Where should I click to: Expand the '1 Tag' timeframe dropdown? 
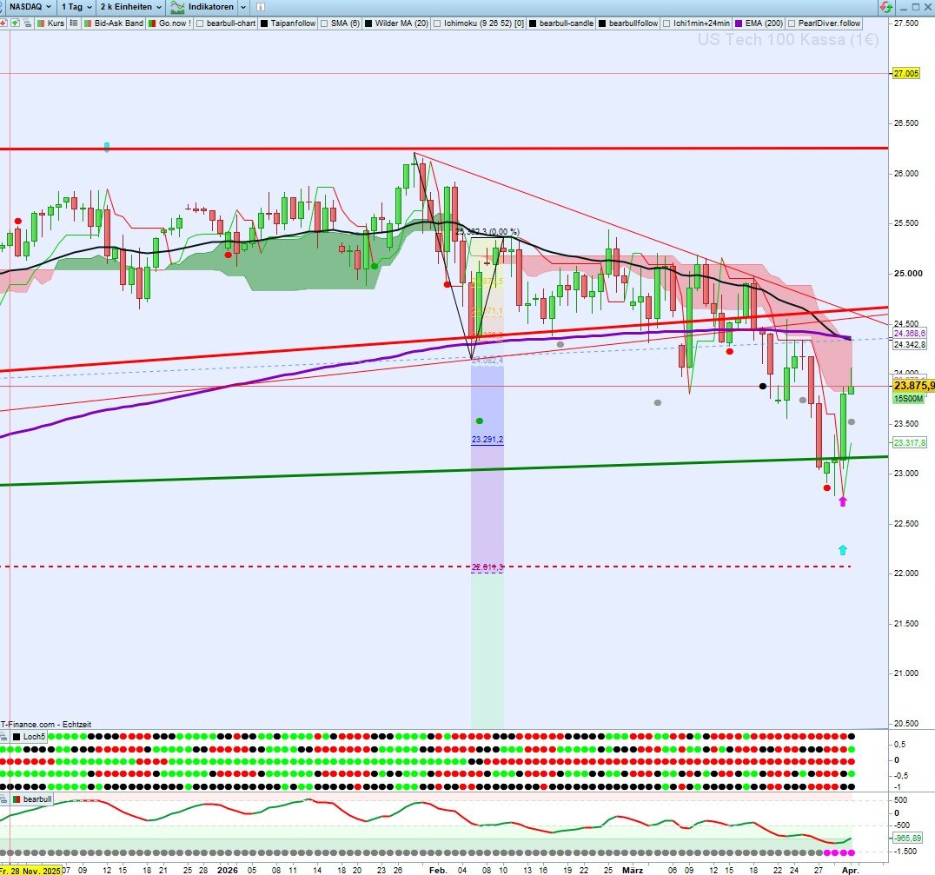(76, 6)
